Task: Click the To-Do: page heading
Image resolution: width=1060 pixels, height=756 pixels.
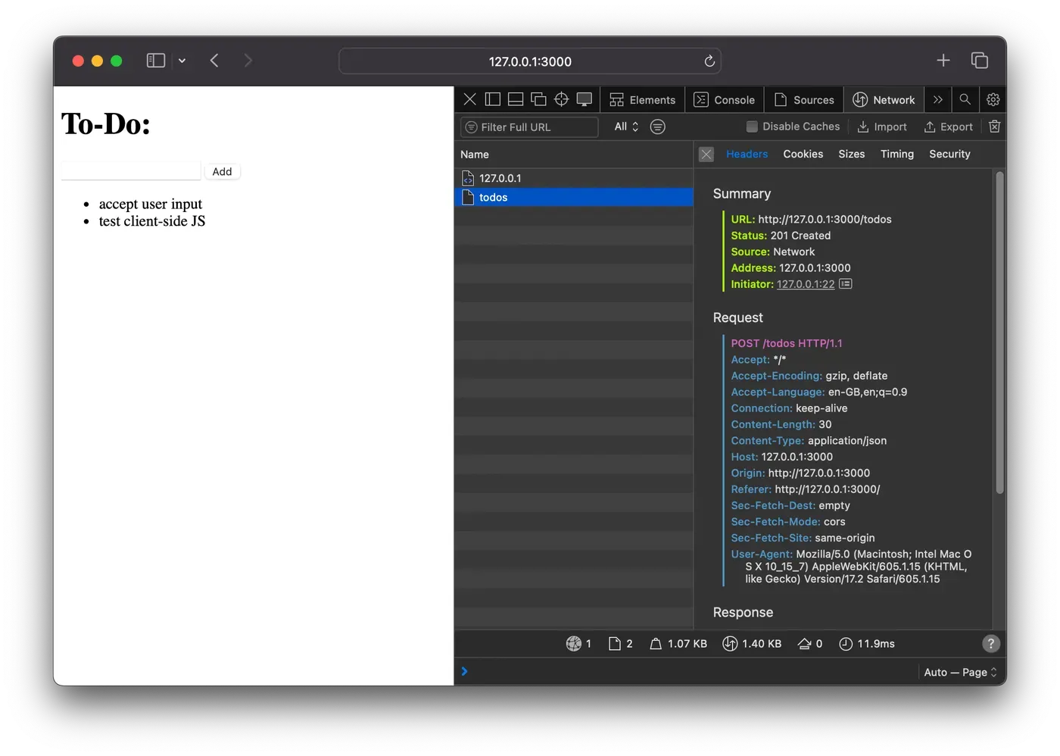Action: [106, 124]
